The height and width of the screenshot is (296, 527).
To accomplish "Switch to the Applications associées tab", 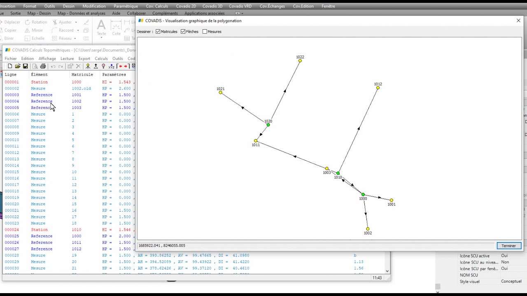I will click(205, 13).
